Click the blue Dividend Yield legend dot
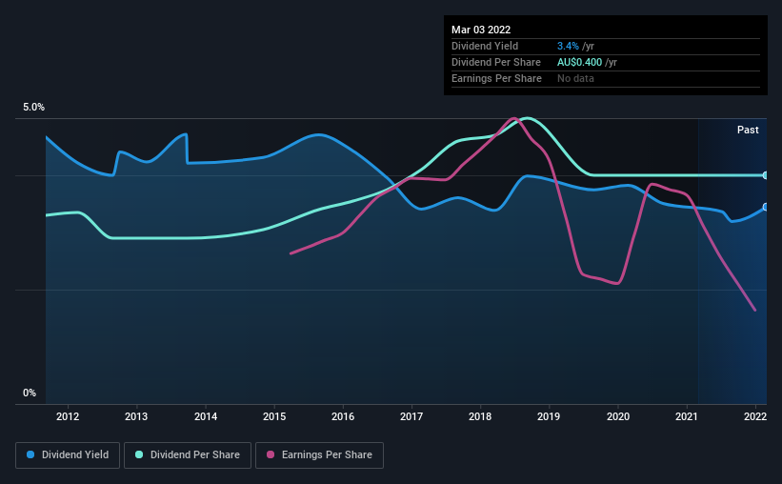Screen dimensions: 782x484 coord(30,454)
